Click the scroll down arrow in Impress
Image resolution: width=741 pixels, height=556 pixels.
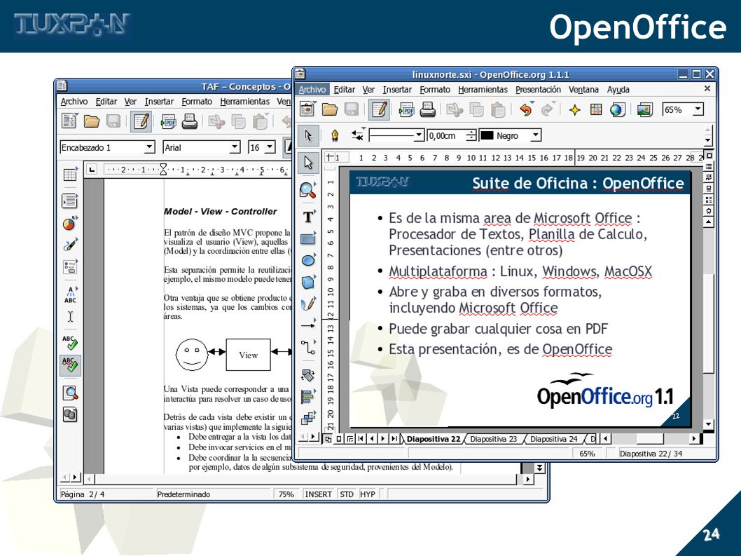(708, 424)
